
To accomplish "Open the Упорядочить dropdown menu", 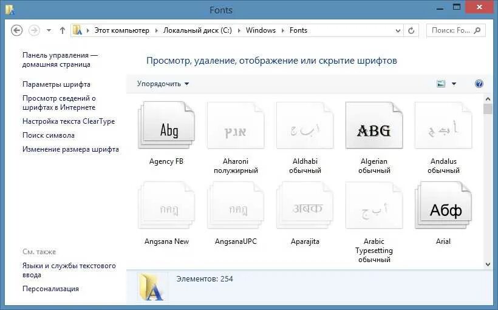I will click(163, 84).
